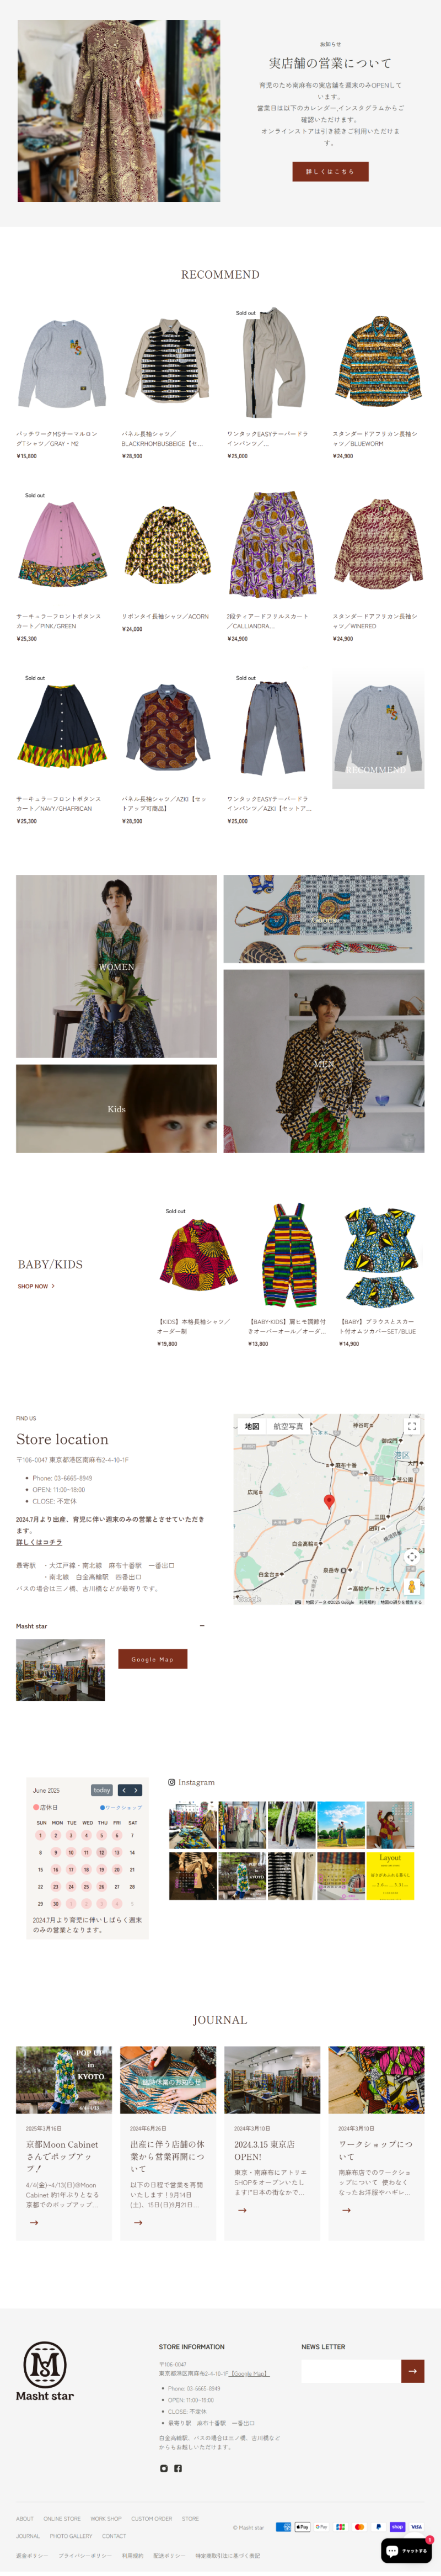Open the yellow Layout Instagram post
The image size is (441, 2576).
(x=390, y=1875)
